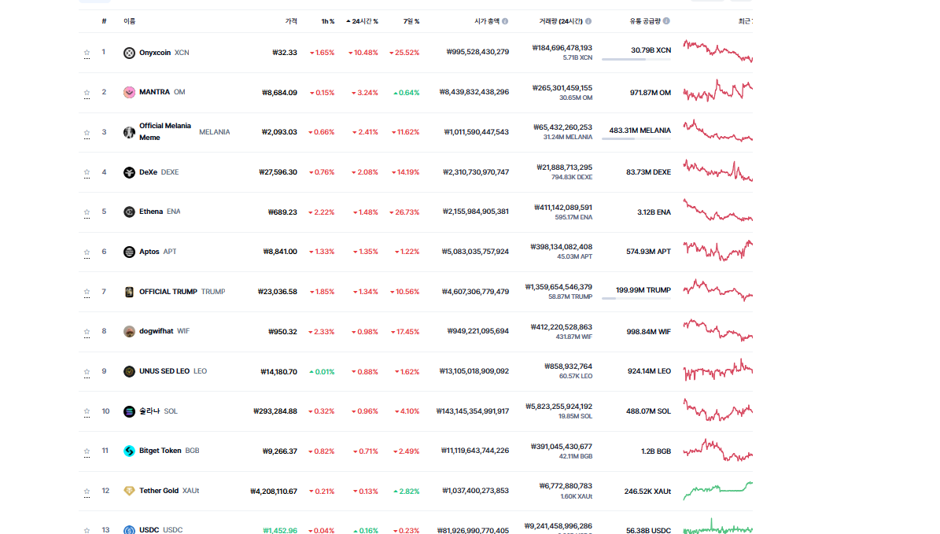Screen dimensions: 940x534
Task: Open Tether Gold green sparkline chart
Action: pyautogui.click(x=717, y=490)
